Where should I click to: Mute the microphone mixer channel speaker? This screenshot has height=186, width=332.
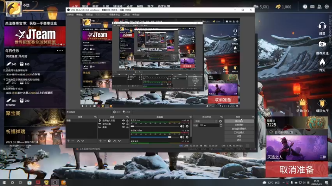pyautogui.click(x=182, y=126)
